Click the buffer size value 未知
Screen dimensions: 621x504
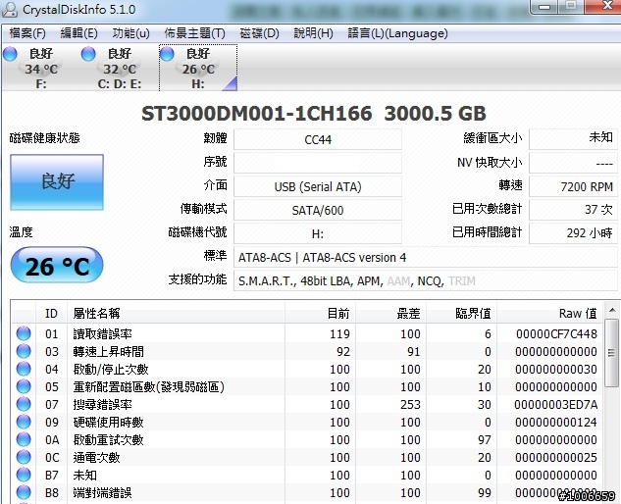click(573, 138)
